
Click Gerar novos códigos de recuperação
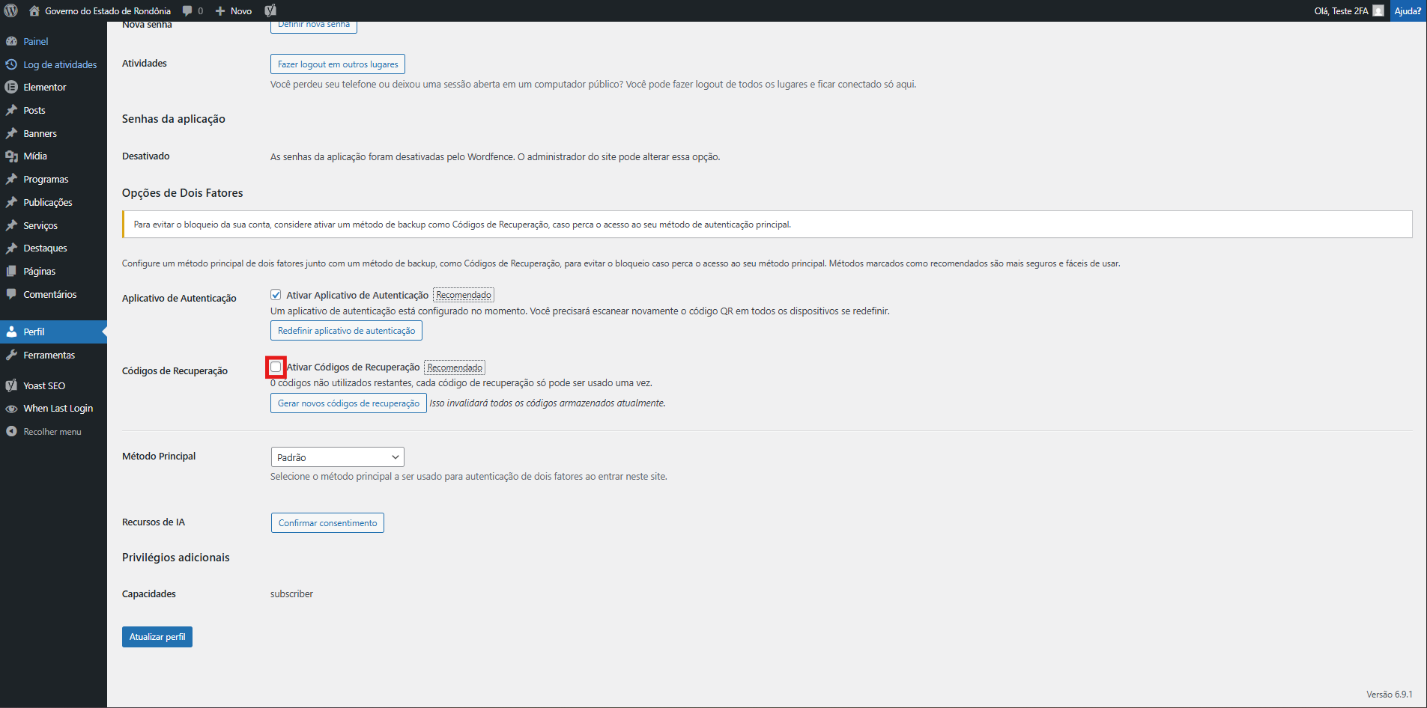[348, 403]
